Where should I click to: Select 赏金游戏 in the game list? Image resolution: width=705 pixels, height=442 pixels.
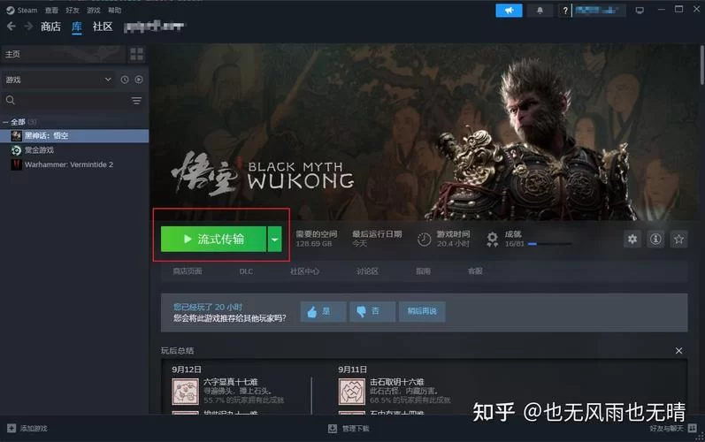(74, 150)
